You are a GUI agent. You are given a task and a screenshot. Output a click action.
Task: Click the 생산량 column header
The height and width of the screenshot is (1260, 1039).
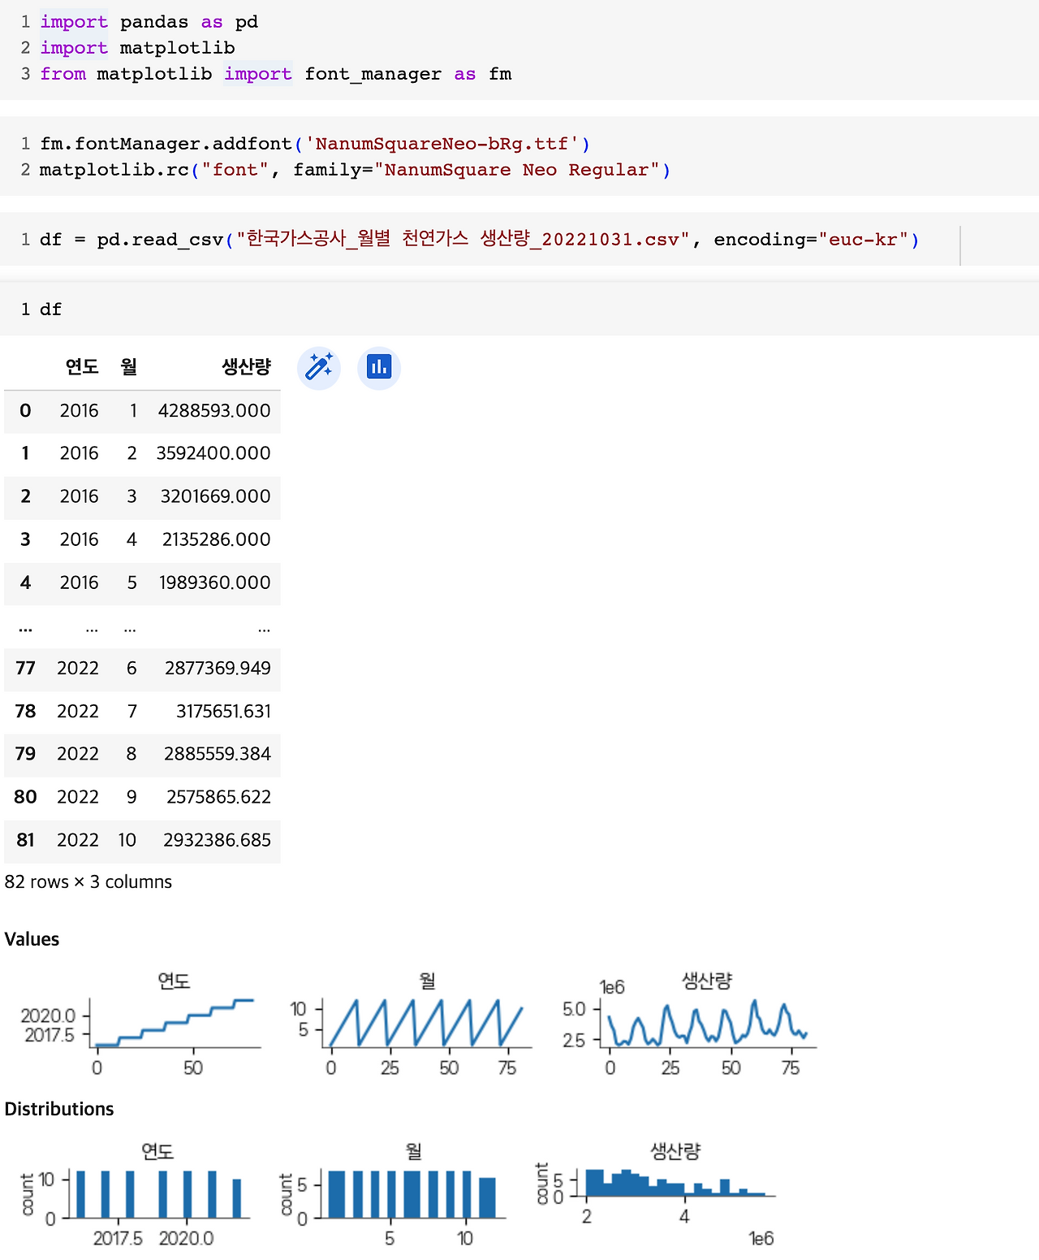[246, 366]
